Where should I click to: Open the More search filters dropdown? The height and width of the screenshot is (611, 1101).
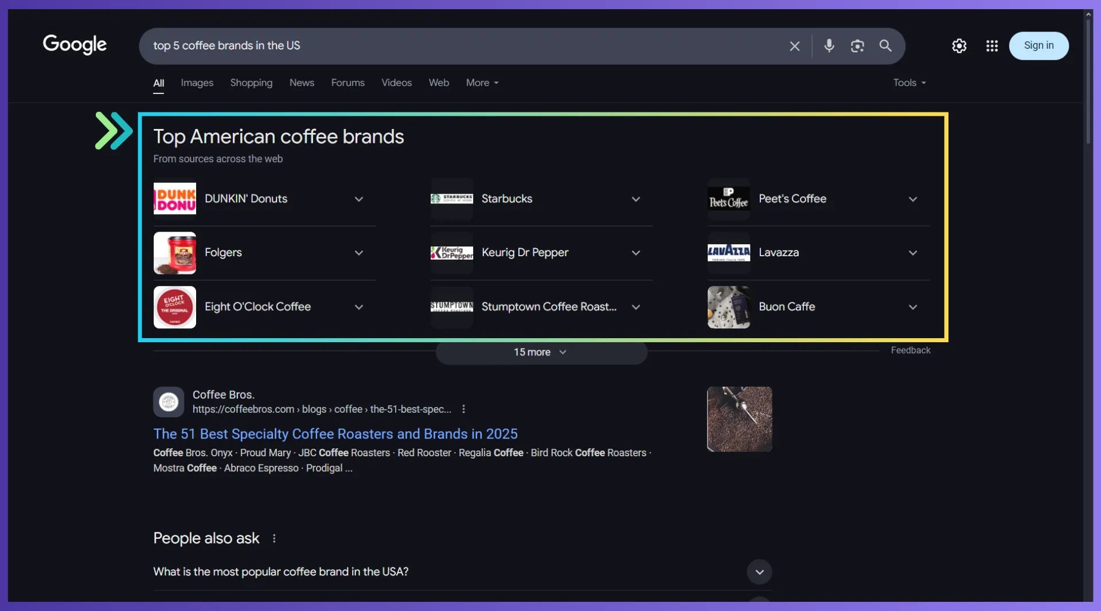click(482, 83)
